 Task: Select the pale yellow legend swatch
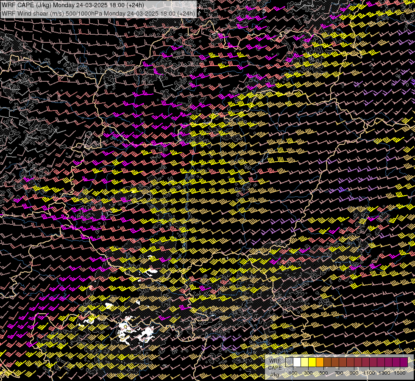(x=305, y=362)
